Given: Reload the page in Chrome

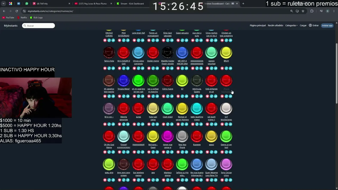Looking at the screenshot, I should [17, 11].
